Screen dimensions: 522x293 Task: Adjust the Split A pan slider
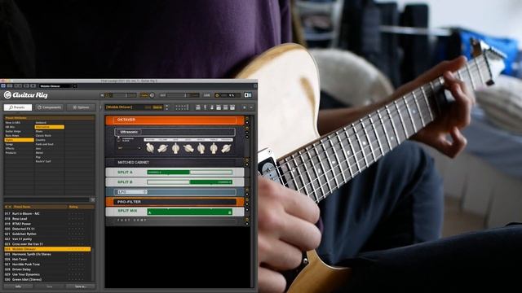[x=189, y=173]
